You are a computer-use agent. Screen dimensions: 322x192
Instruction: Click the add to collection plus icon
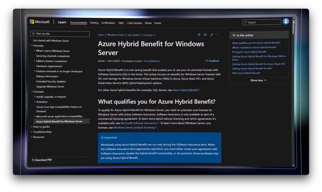(199, 35)
